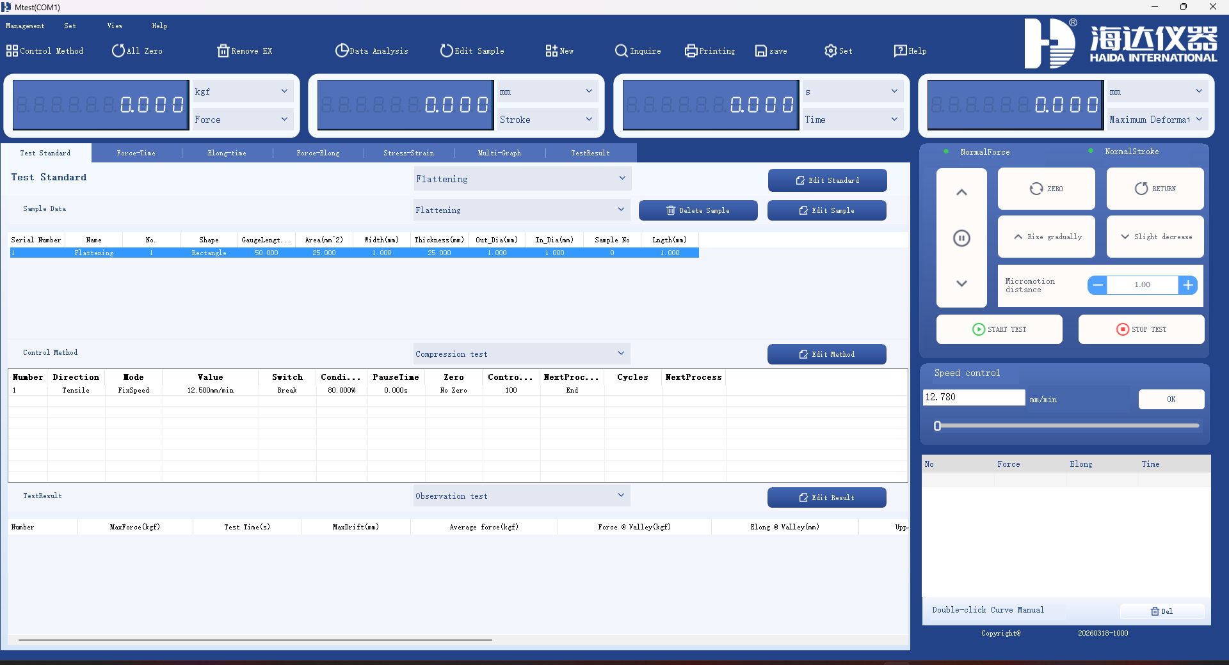Click the Del trash button
The height and width of the screenshot is (665, 1229).
[1162, 611]
